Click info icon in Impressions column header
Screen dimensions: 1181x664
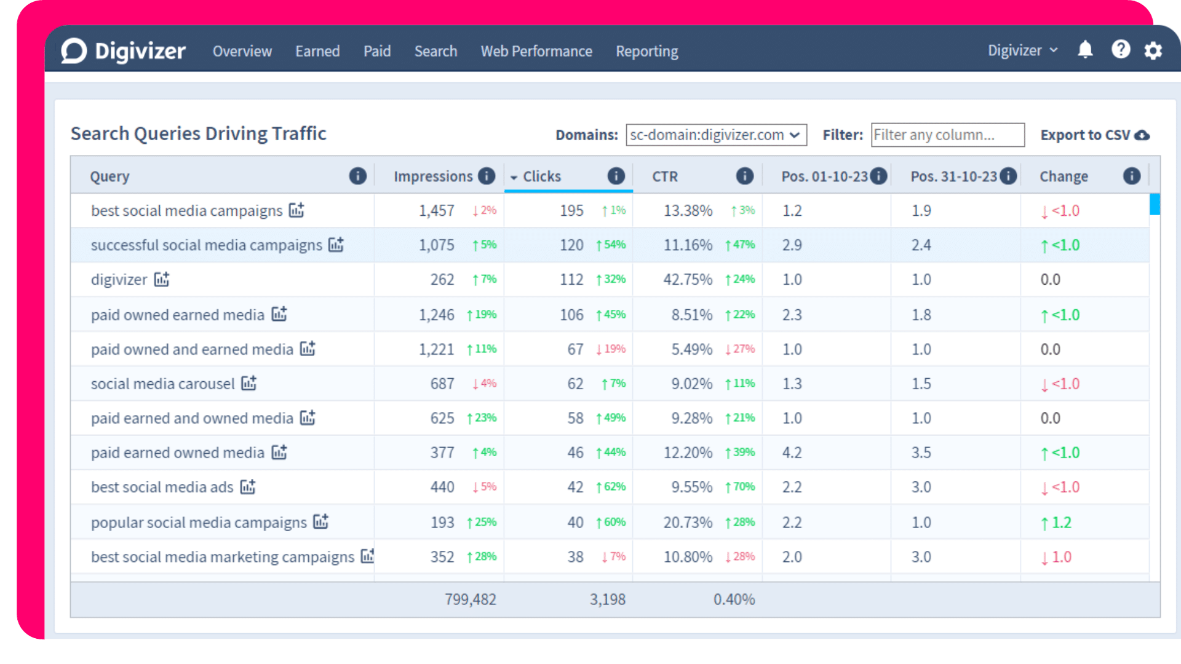pos(487,176)
